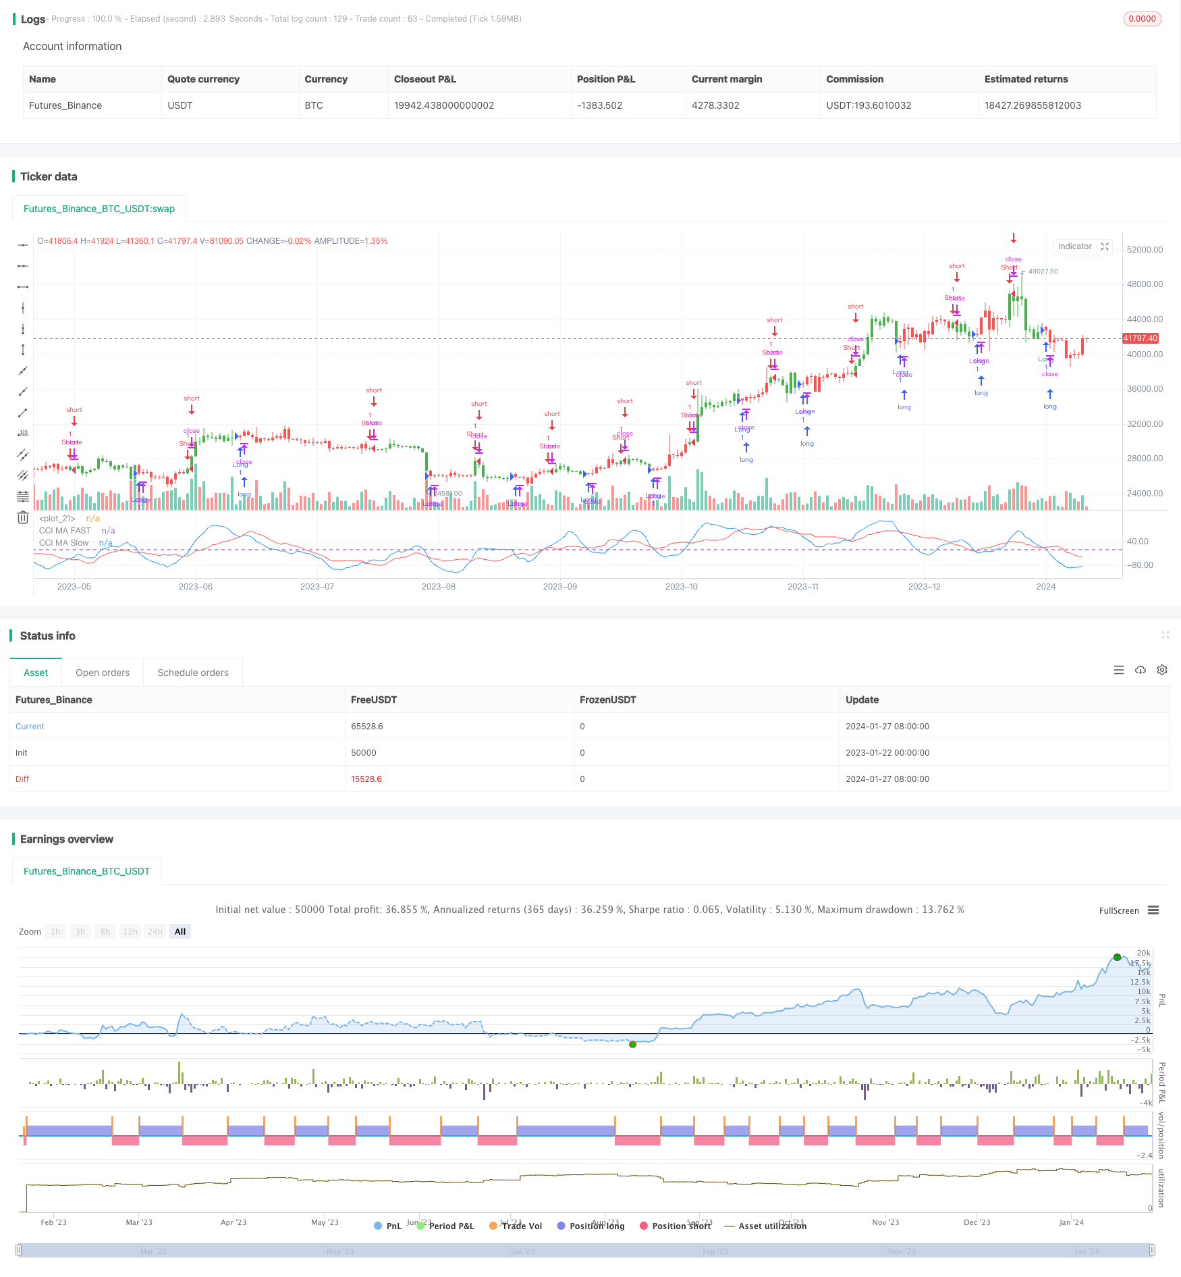
Task: Click the CCI MA Slow indicator label
Action: pyautogui.click(x=63, y=543)
